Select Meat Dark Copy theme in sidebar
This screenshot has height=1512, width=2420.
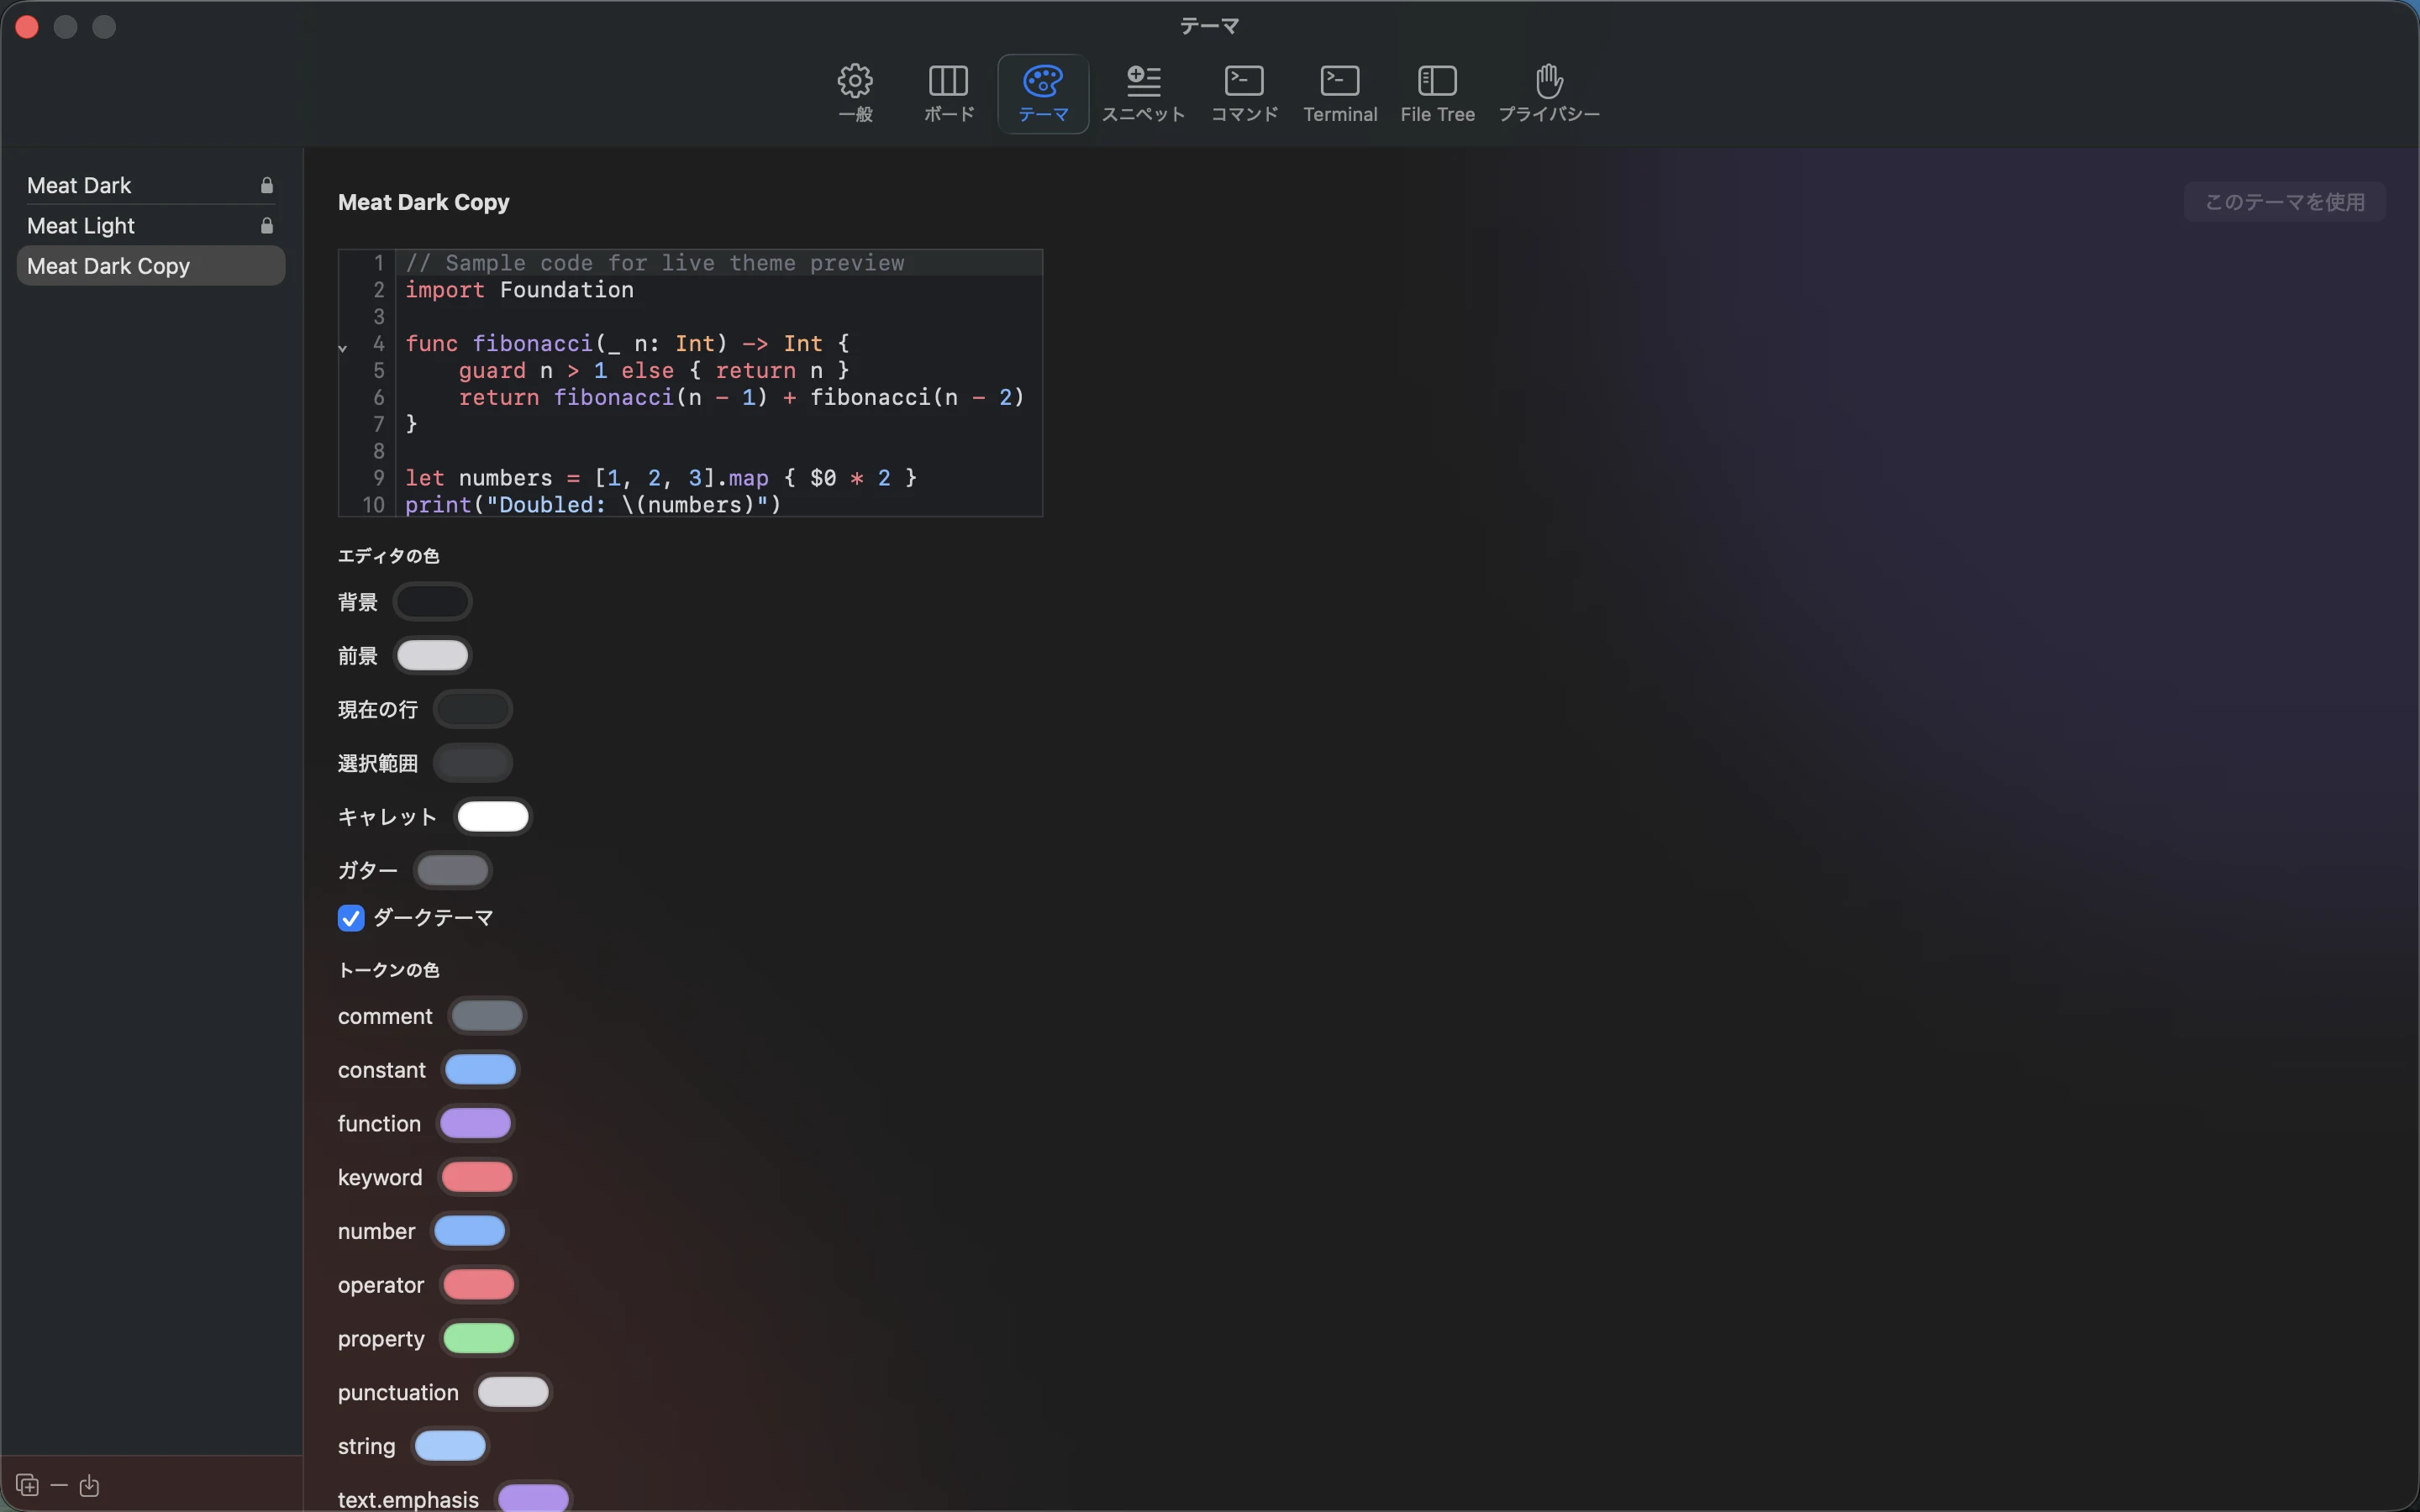pos(151,266)
